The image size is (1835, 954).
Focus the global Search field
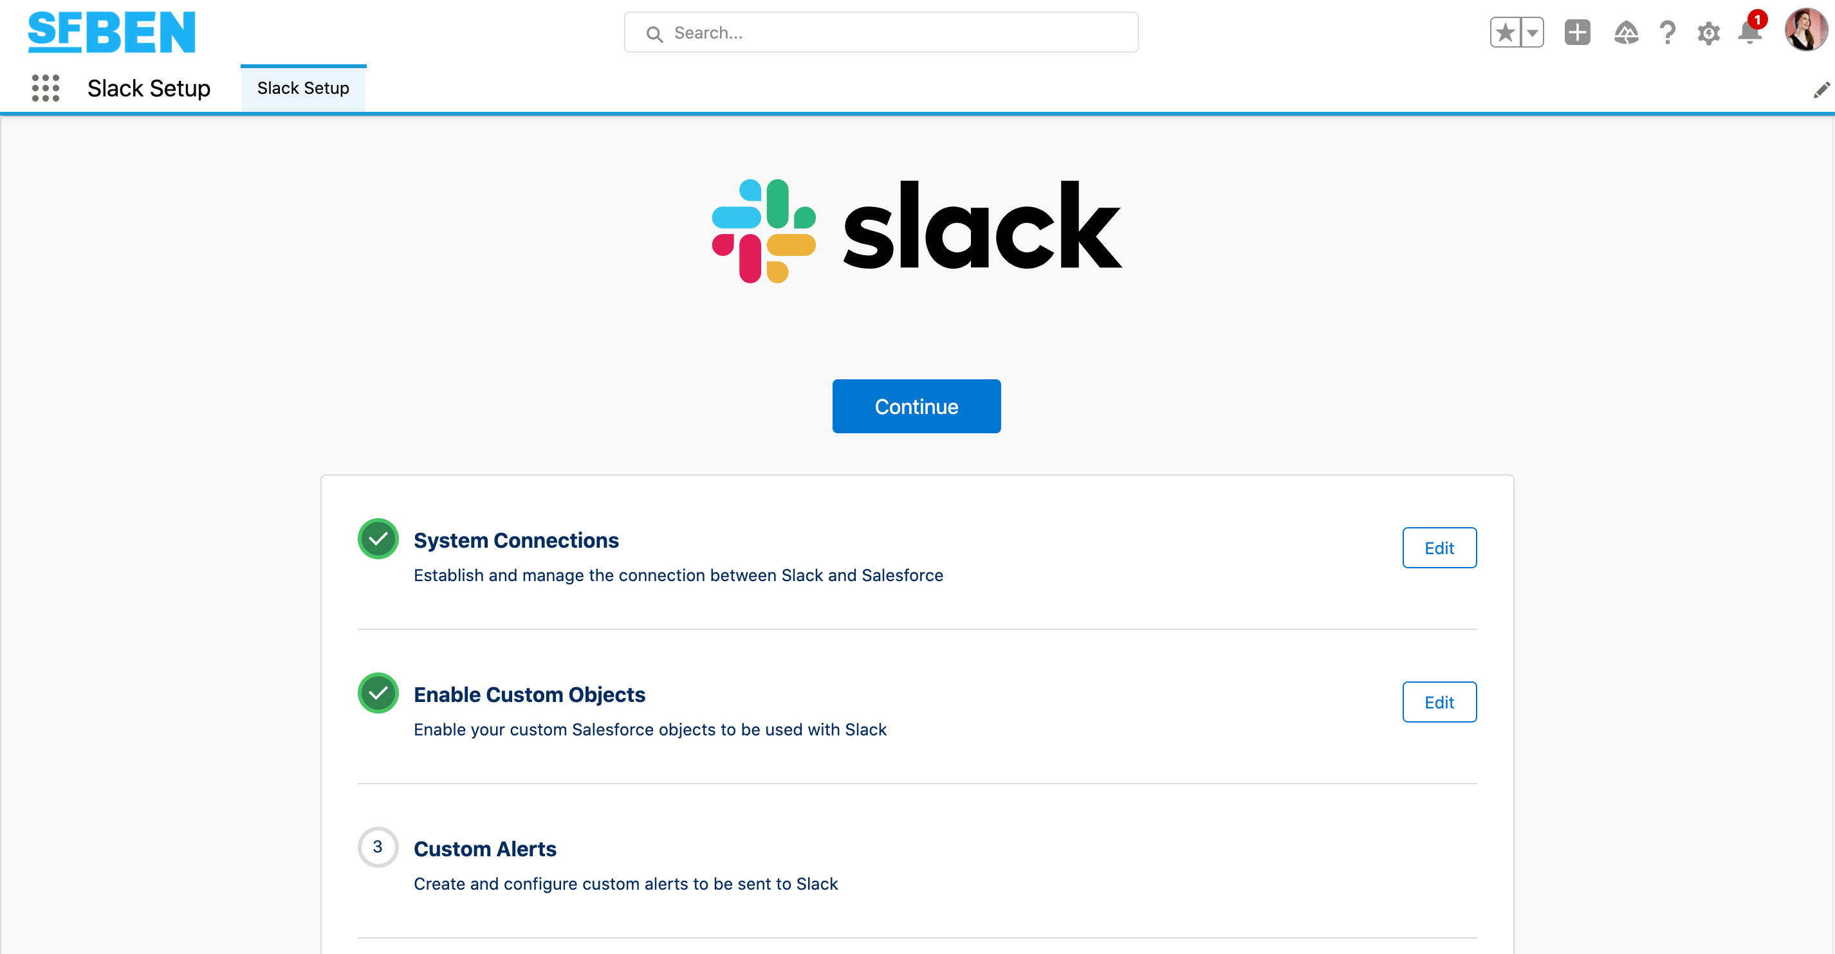[x=881, y=33]
